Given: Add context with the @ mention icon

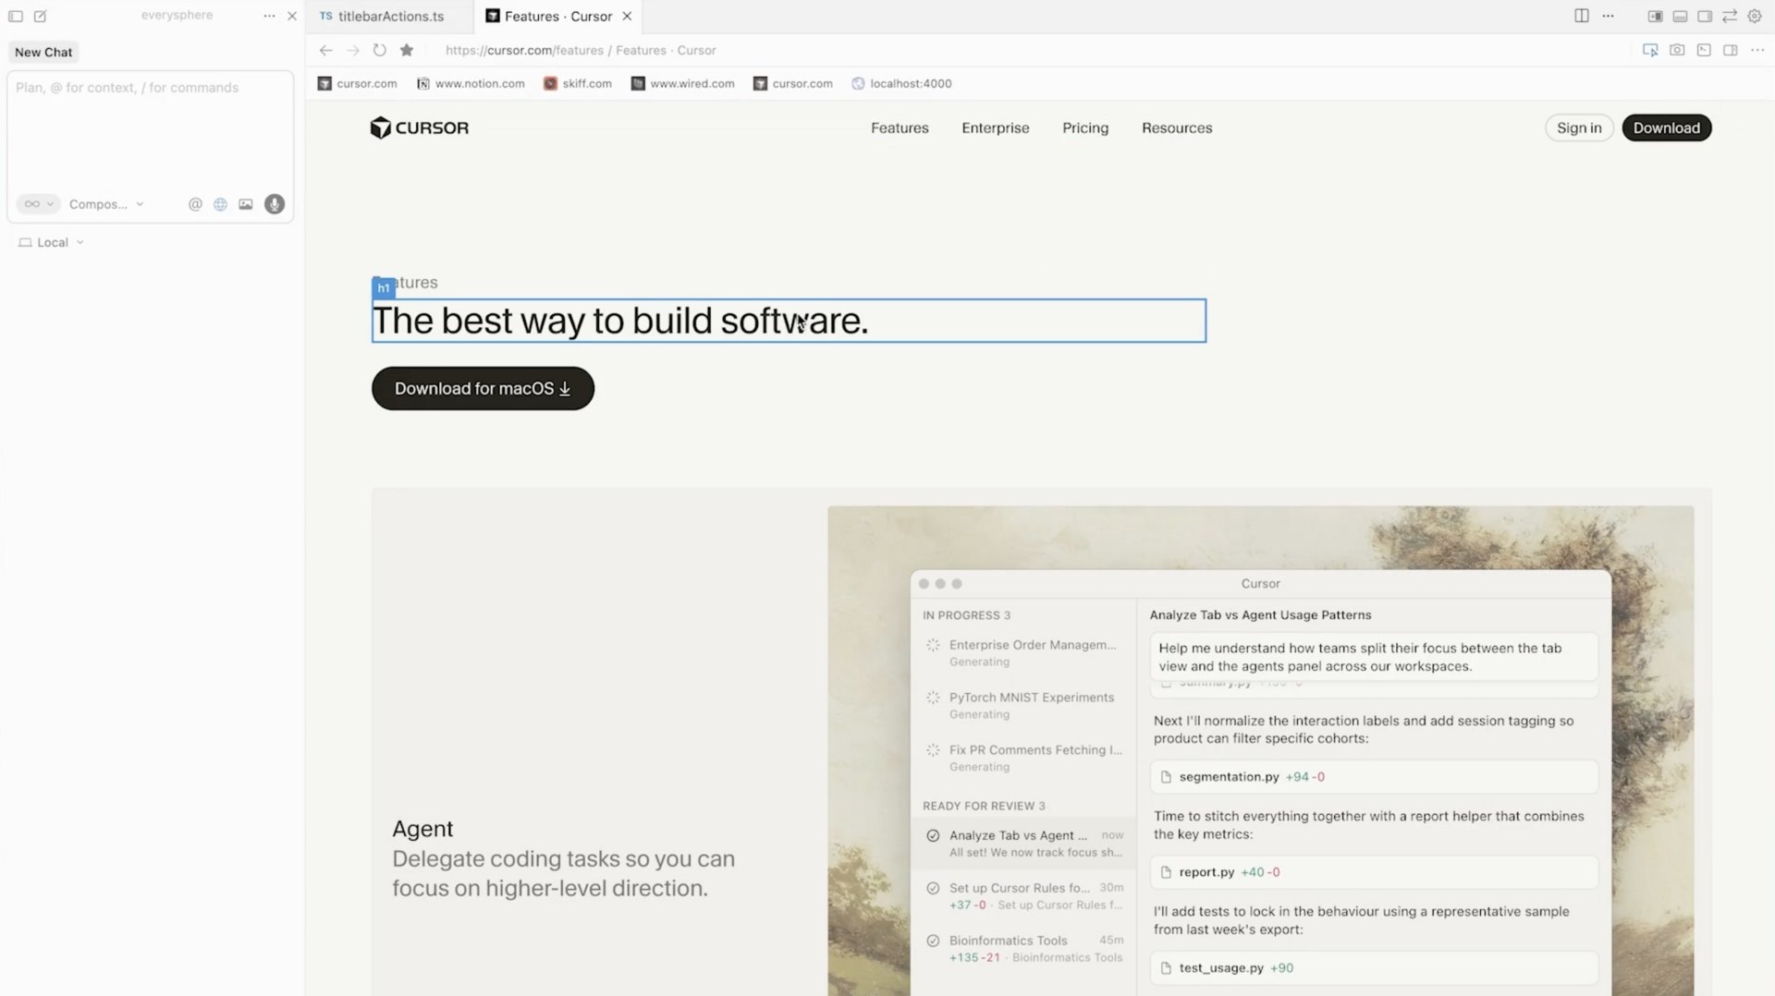Looking at the screenshot, I should pos(195,204).
